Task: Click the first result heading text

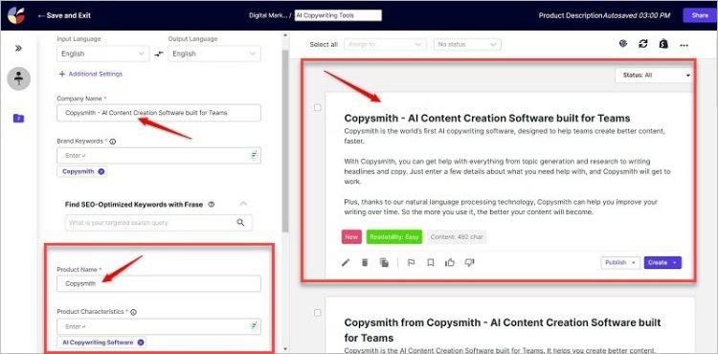Action: pyautogui.click(x=487, y=118)
